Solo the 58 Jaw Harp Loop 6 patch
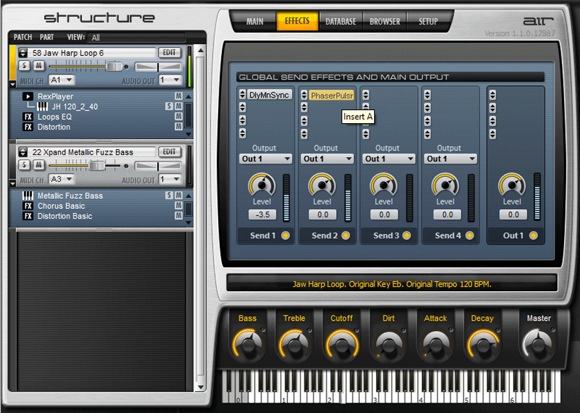 (x=24, y=66)
